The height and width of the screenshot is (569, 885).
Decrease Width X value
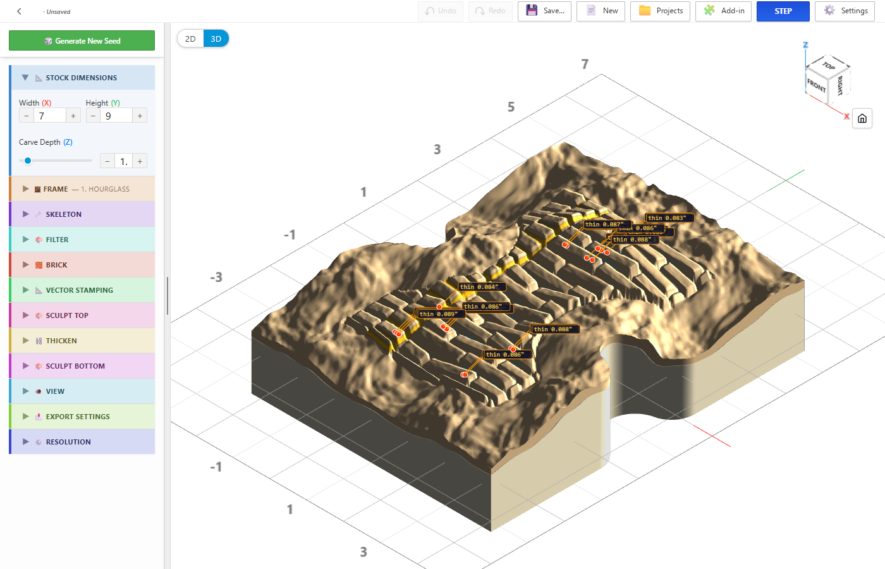click(27, 116)
